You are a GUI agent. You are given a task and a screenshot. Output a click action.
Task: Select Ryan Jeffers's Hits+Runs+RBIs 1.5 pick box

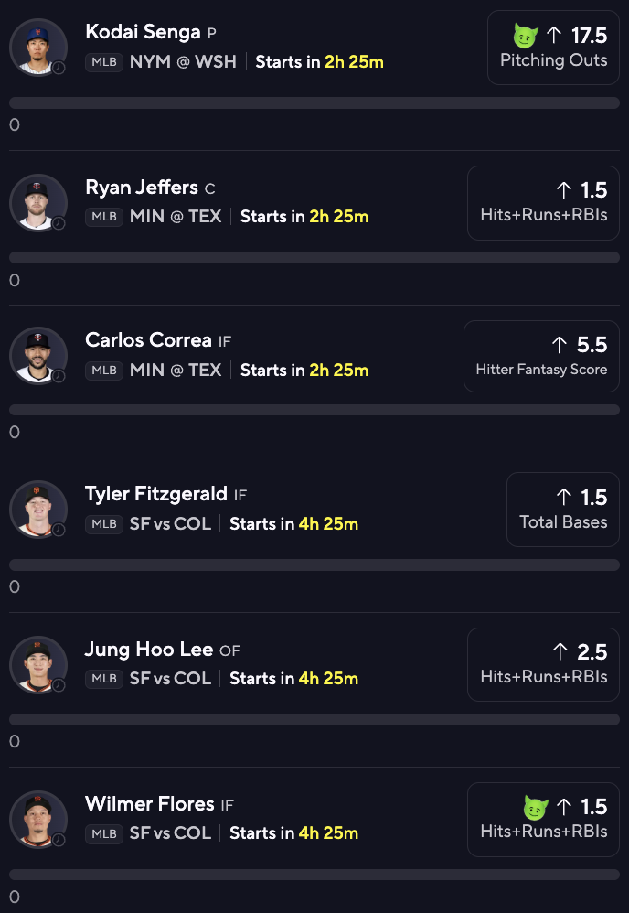click(x=543, y=202)
